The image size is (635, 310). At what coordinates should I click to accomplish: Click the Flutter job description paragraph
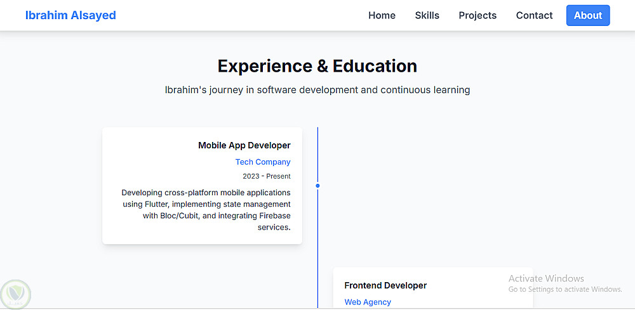(x=206, y=210)
